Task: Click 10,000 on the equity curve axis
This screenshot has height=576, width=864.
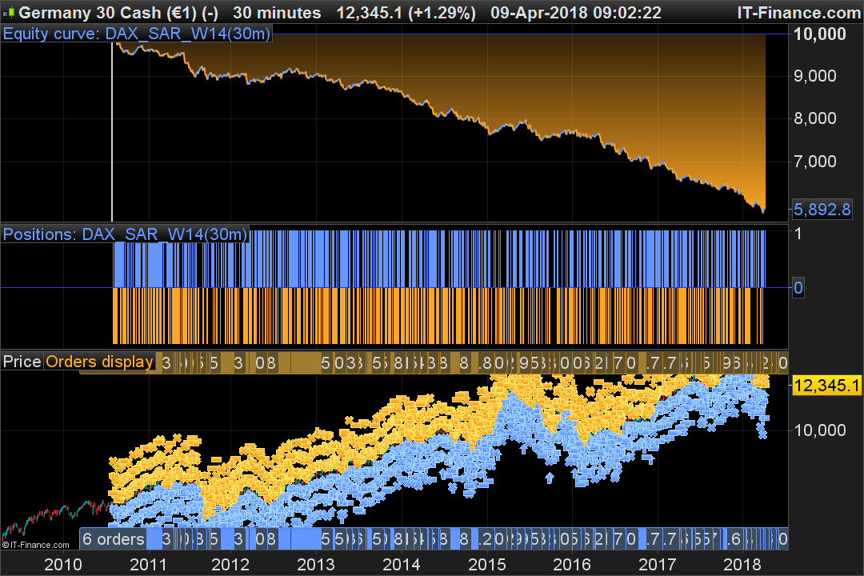Action: tap(819, 34)
